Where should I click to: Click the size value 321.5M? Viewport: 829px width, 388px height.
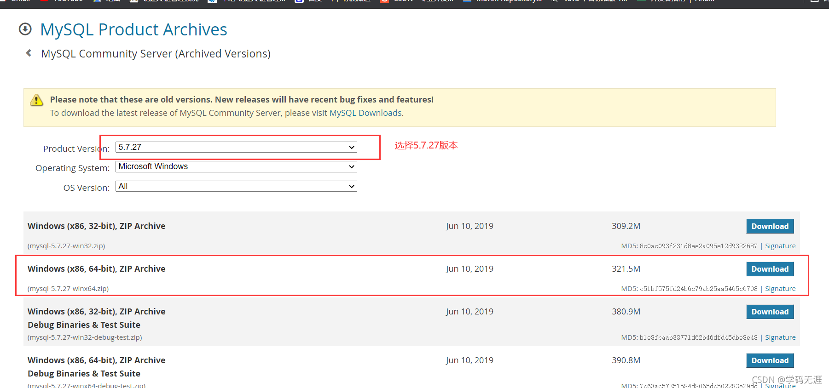point(626,269)
